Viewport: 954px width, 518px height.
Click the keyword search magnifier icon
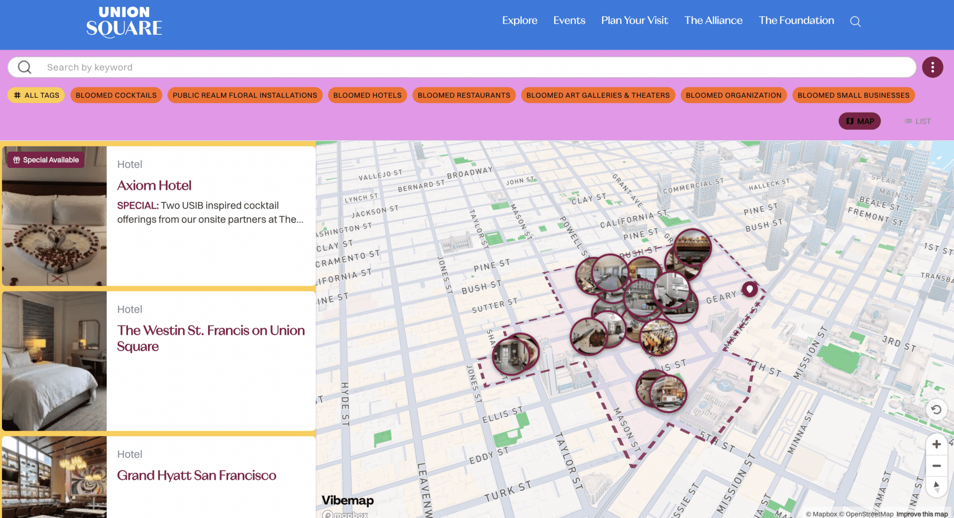(25, 67)
